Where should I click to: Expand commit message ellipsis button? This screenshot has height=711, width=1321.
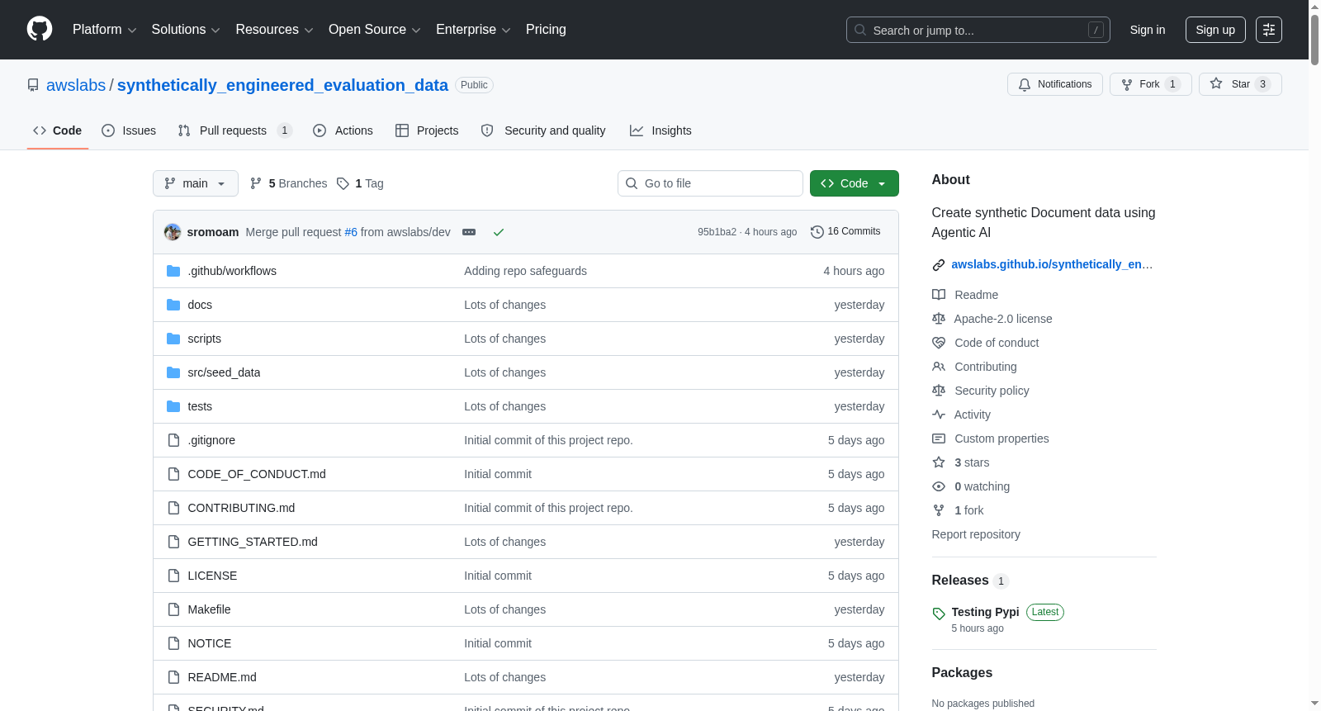(469, 232)
